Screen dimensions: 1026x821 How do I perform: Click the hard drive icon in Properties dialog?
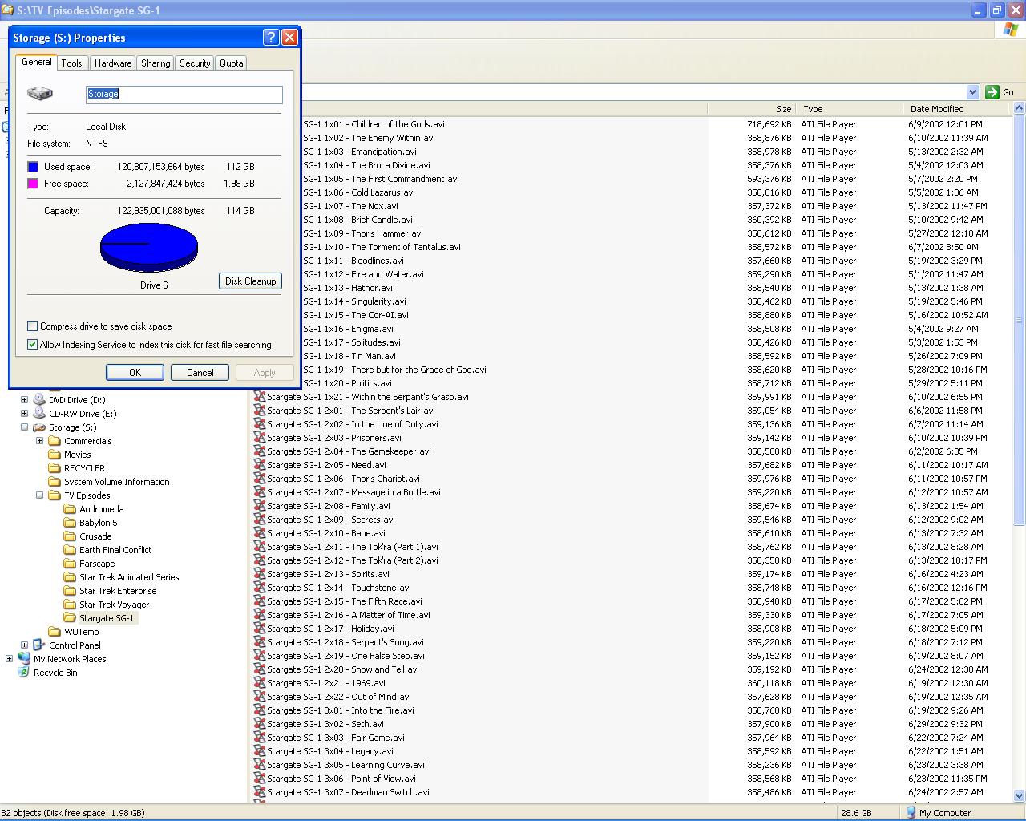point(40,94)
